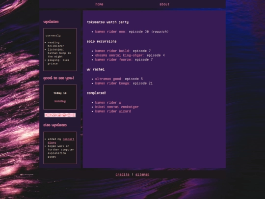Click the 'today is' text
Screen dimensions: 265x199
tap(60, 93)
